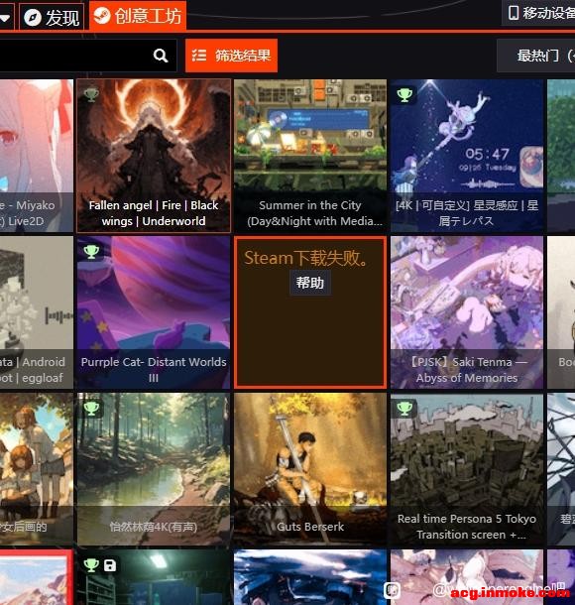Open the 发现 (Discover) tab
575x605 pixels.
(x=52, y=17)
